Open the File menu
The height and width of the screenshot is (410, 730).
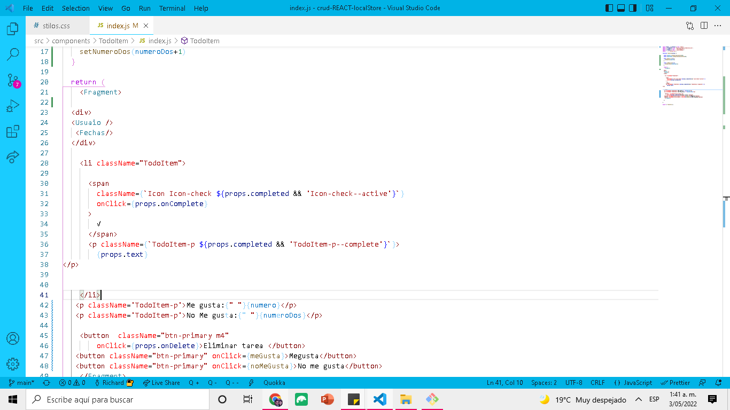pyautogui.click(x=28, y=8)
